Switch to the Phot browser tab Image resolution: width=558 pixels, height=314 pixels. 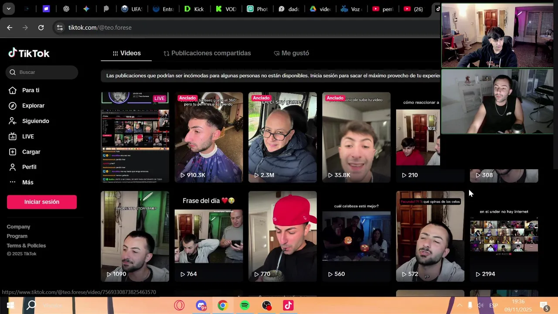257,9
